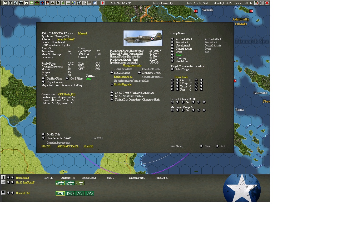Viewport: 337px width, 252px height.
Task: Click next arrow beside Horn Isl Det.
Action: point(12,193)
